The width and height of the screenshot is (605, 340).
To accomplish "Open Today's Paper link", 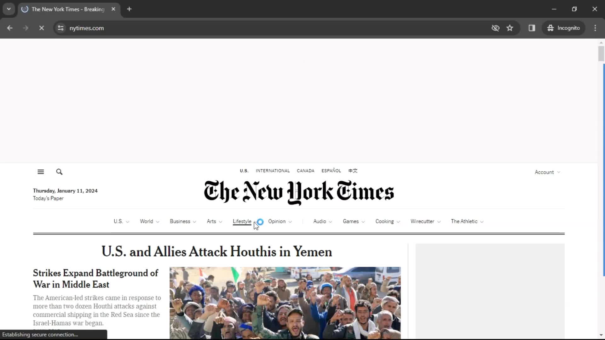I will pos(48,198).
